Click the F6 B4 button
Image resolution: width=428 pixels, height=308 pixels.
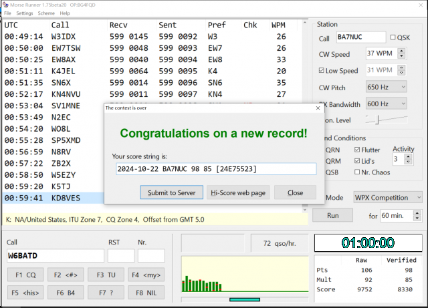(66, 293)
